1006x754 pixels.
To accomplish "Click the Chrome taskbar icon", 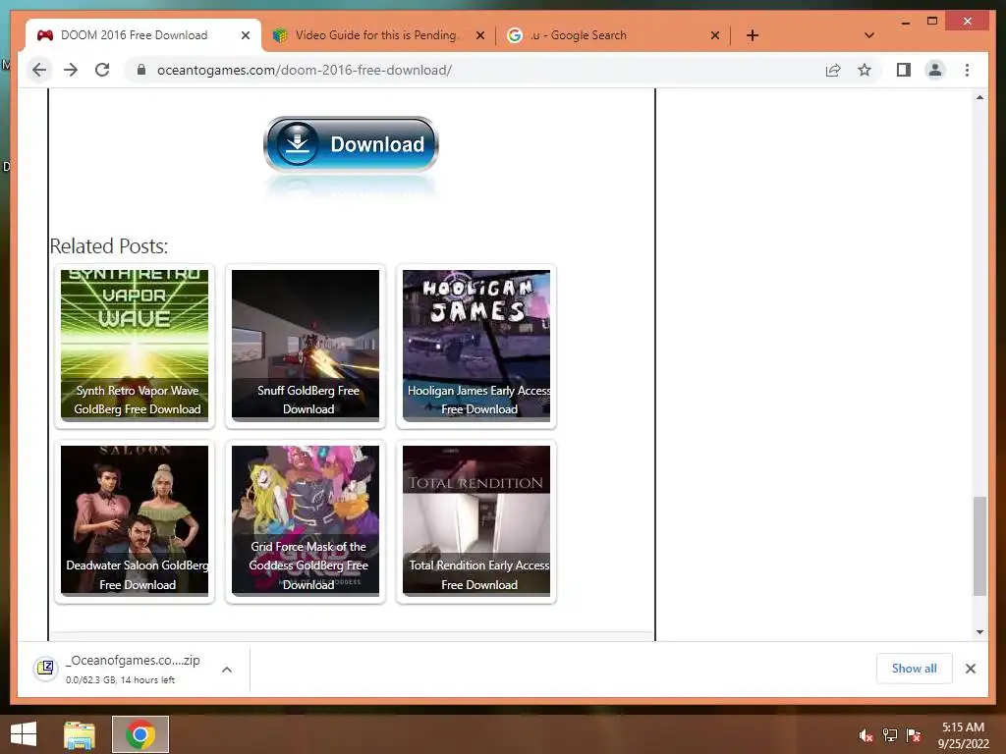I will tap(140, 734).
